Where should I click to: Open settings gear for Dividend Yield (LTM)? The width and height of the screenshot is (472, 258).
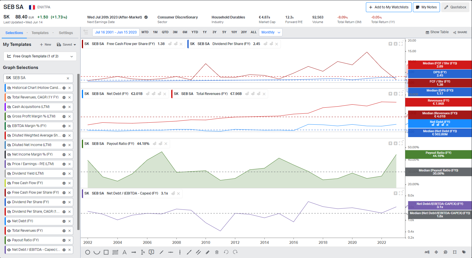tap(64, 174)
